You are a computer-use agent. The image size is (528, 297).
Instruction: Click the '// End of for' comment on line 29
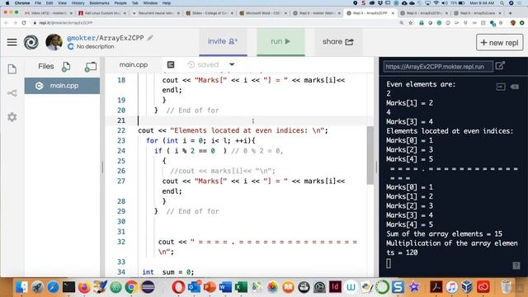point(192,211)
